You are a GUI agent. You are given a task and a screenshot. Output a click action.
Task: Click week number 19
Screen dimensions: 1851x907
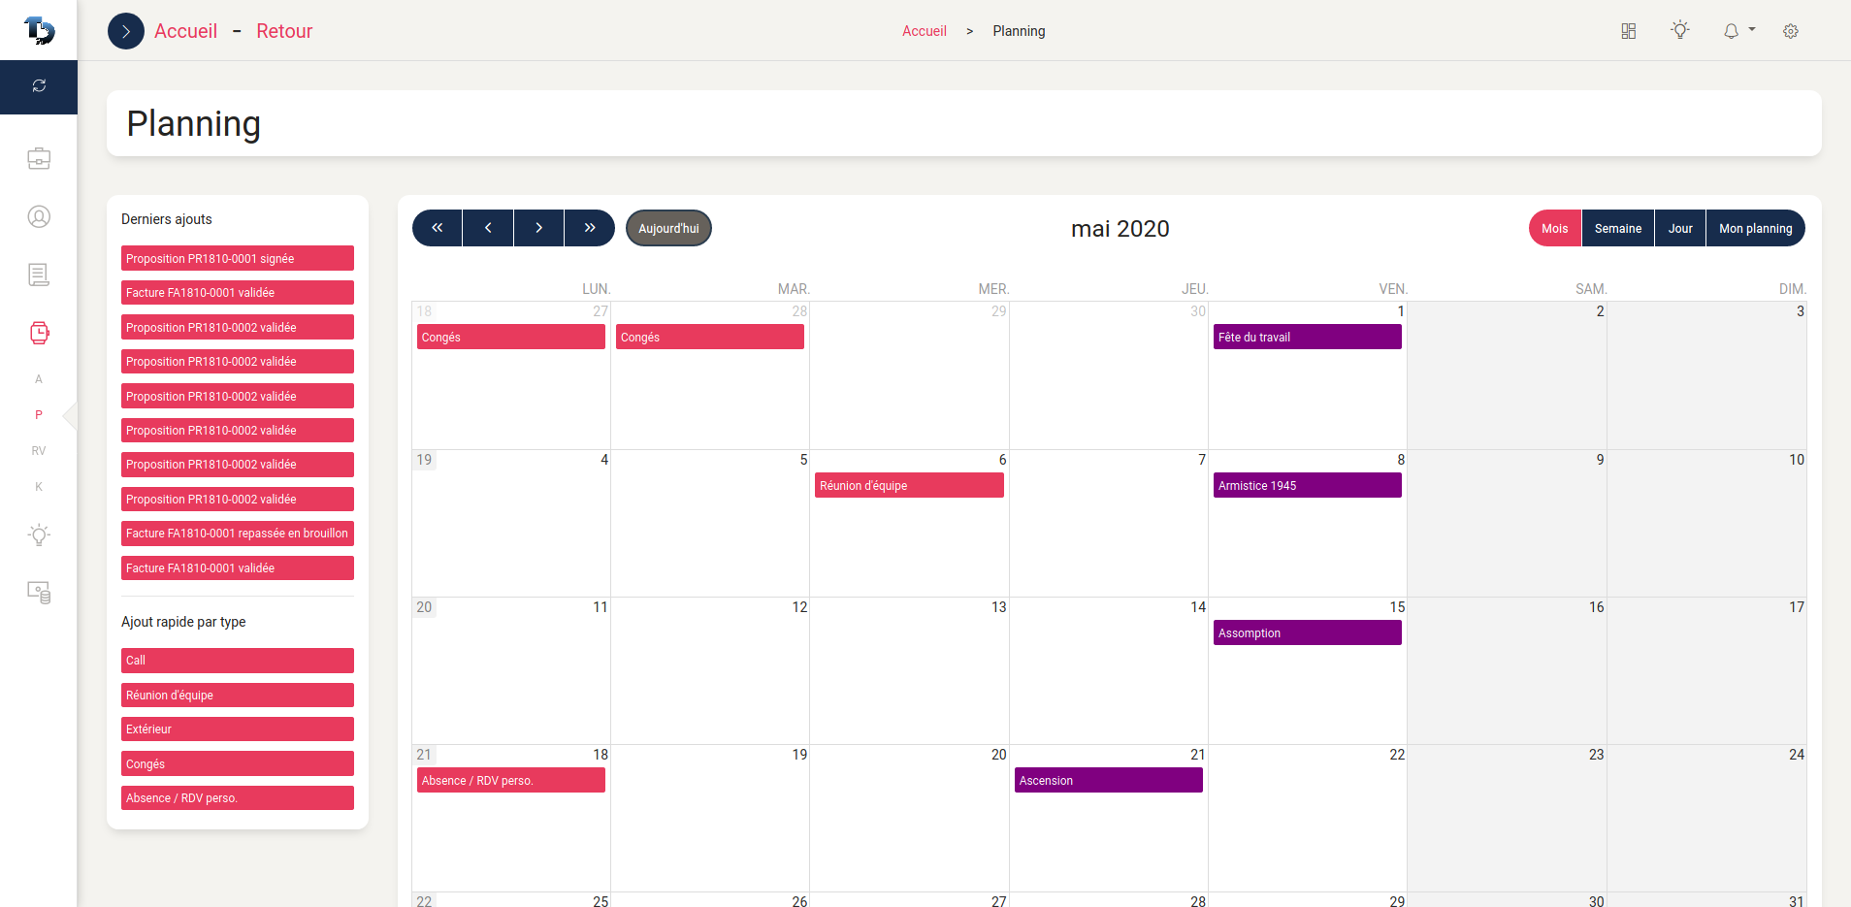click(424, 460)
